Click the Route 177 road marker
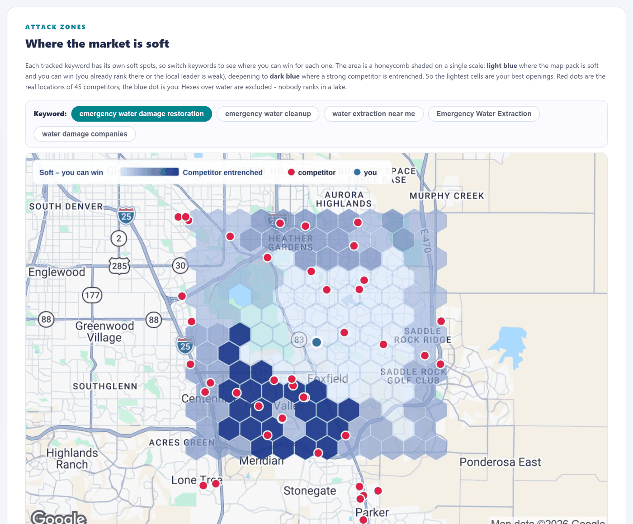Image resolution: width=633 pixels, height=524 pixels. click(92, 295)
